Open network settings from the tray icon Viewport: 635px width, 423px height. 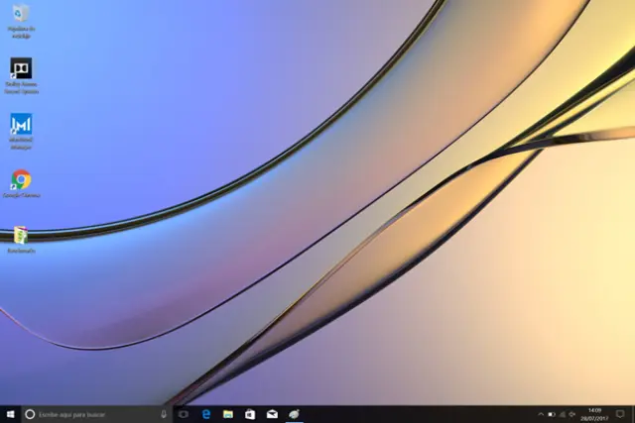(x=563, y=414)
